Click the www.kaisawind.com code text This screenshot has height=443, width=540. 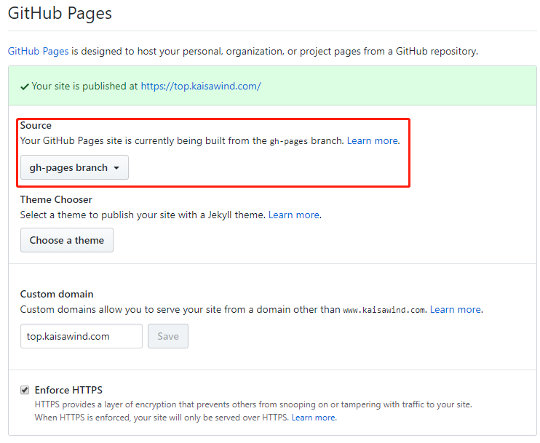[384, 310]
